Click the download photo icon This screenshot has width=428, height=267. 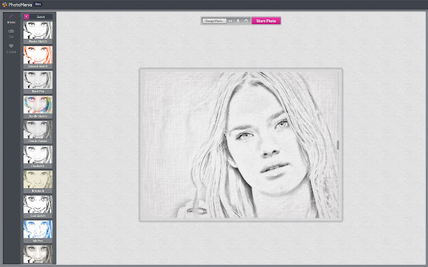pos(239,21)
